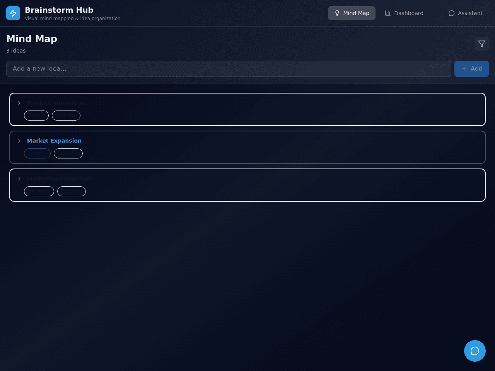This screenshot has width=495, height=371.
Task: Focus the Add a new idea field
Action: pyautogui.click(x=229, y=69)
